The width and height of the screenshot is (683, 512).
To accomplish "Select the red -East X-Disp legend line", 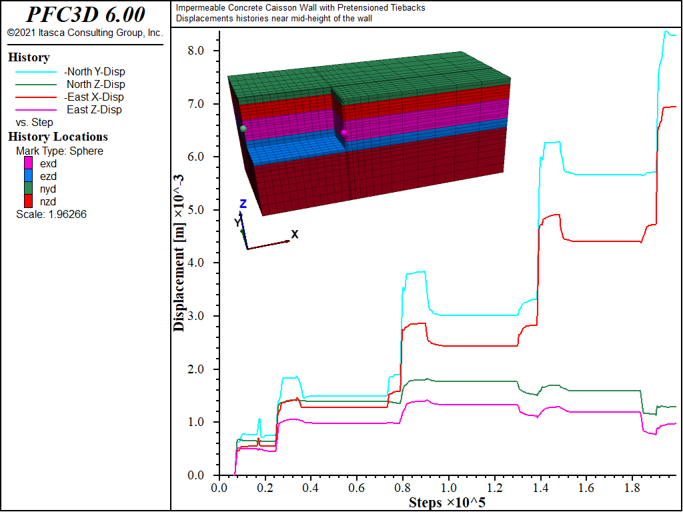I will (x=36, y=97).
